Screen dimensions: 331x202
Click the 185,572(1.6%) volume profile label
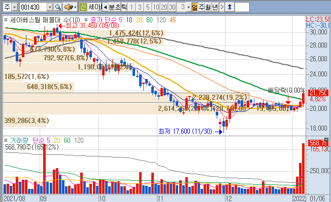point(26,76)
